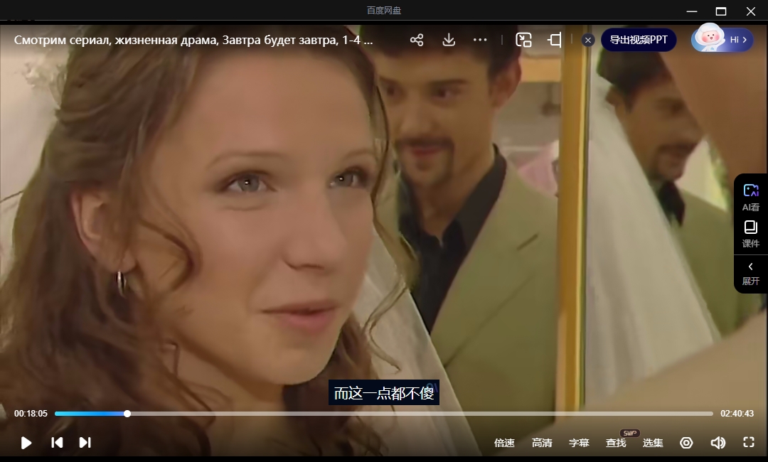768x462 pixels.
Task: Click the video title text at top
Action: pyautogui.click(x=193, y=40)
